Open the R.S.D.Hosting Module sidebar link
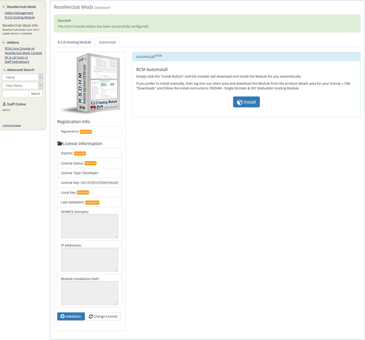The image size is (365, 340). (20, 17)
